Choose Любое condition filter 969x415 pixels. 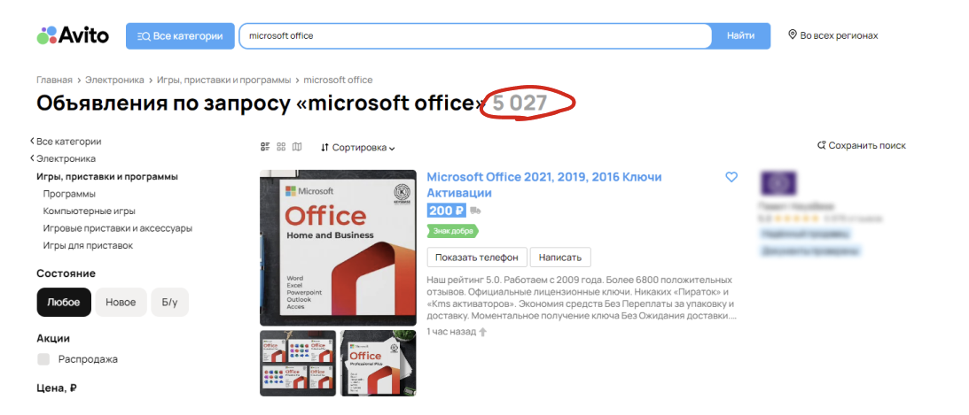coord(64,302)
